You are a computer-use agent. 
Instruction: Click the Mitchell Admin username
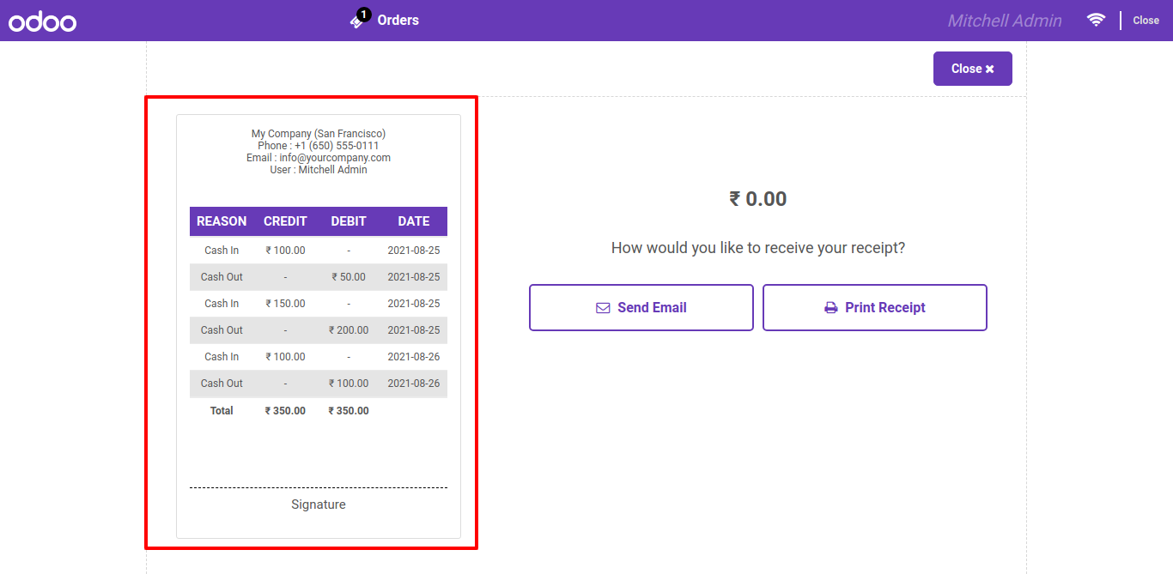1005,21
